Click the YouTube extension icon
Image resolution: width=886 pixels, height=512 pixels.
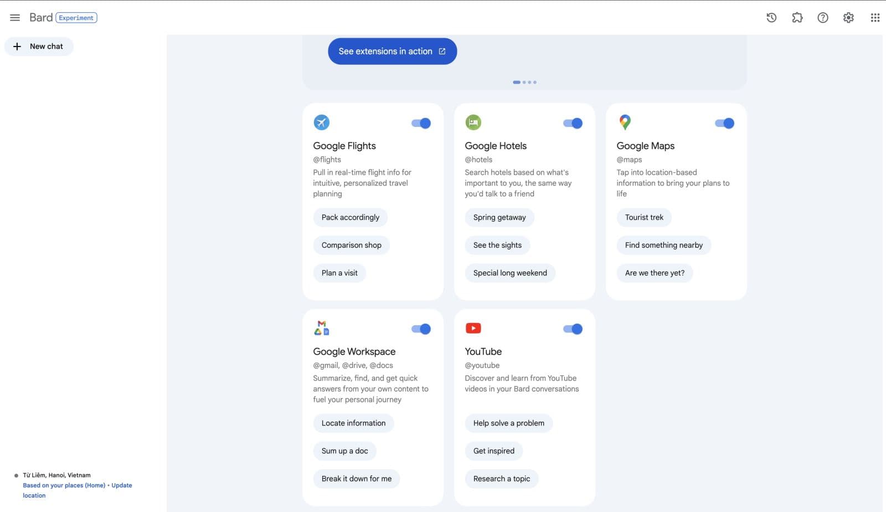(473, 328)
